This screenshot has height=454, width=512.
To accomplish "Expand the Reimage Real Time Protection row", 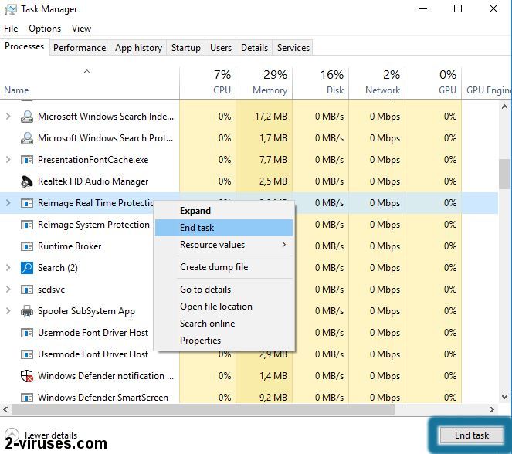I will (8, 203).
